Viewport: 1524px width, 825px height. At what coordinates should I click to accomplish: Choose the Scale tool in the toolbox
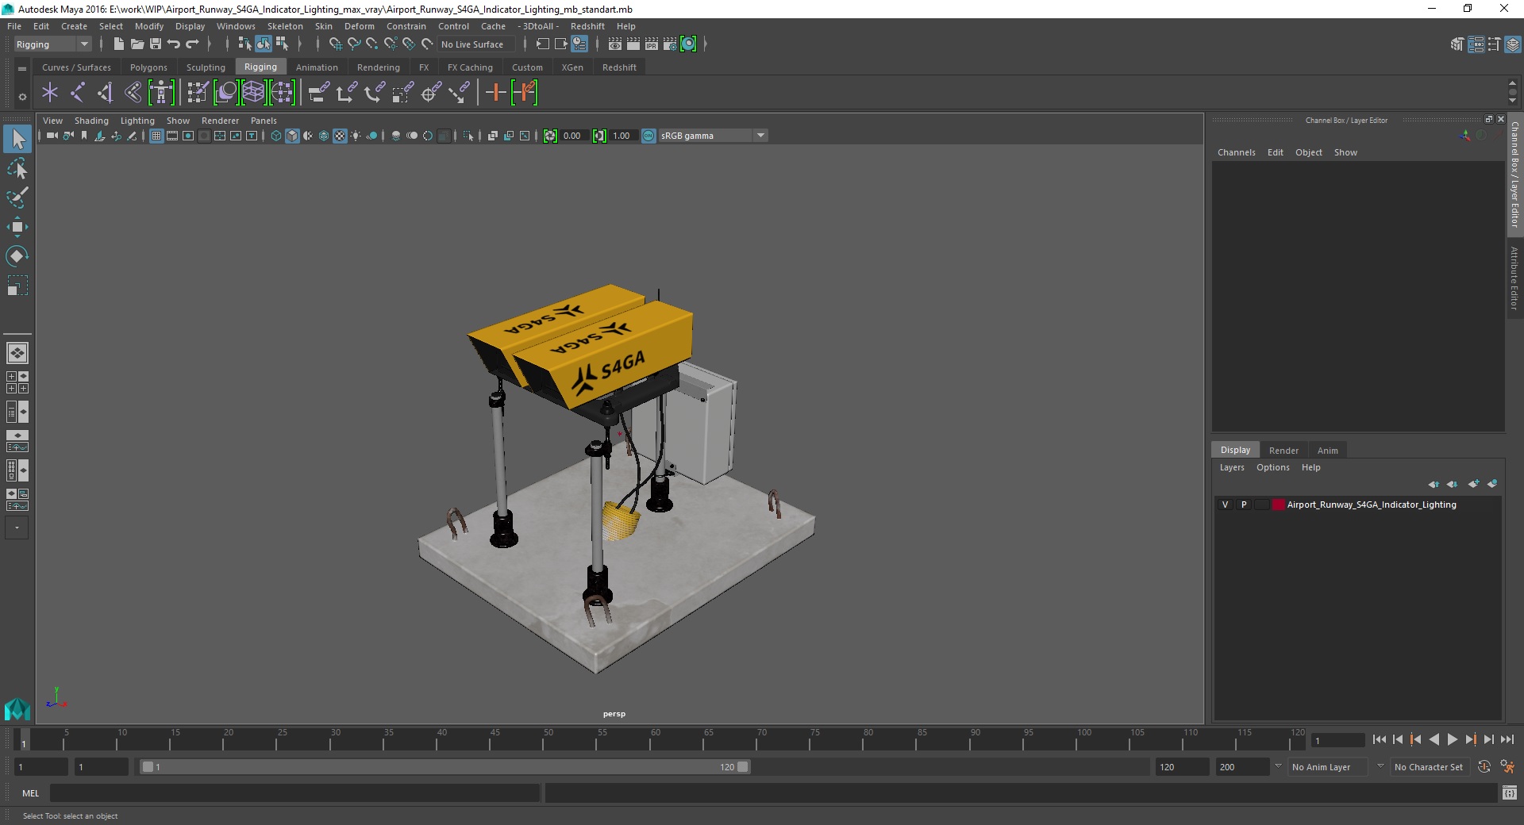[17, 286]
